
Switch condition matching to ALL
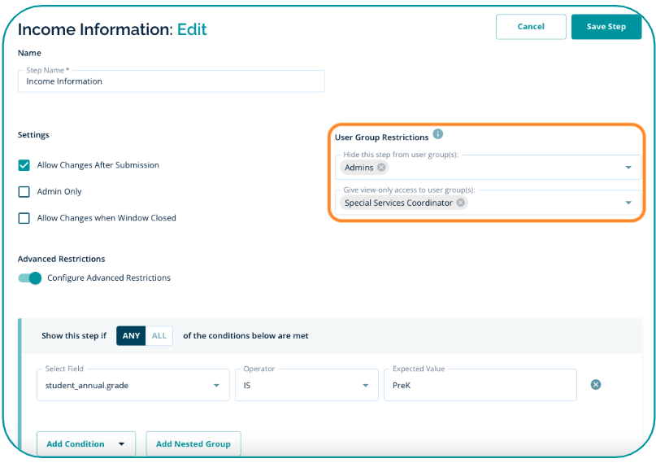click(159, 336)
